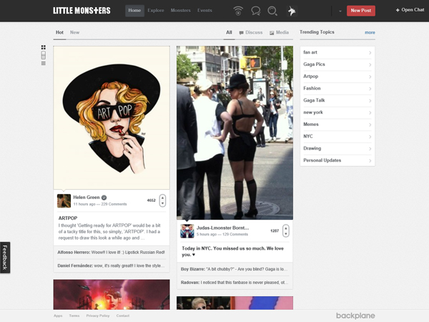Vote on the Judas-Lmonster NYC post
429x322 pixels.
point(286,230)
